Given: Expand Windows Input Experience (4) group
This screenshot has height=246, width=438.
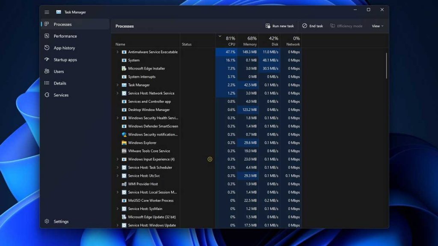Looking at the screenshot, I should (x=117, y=159).
